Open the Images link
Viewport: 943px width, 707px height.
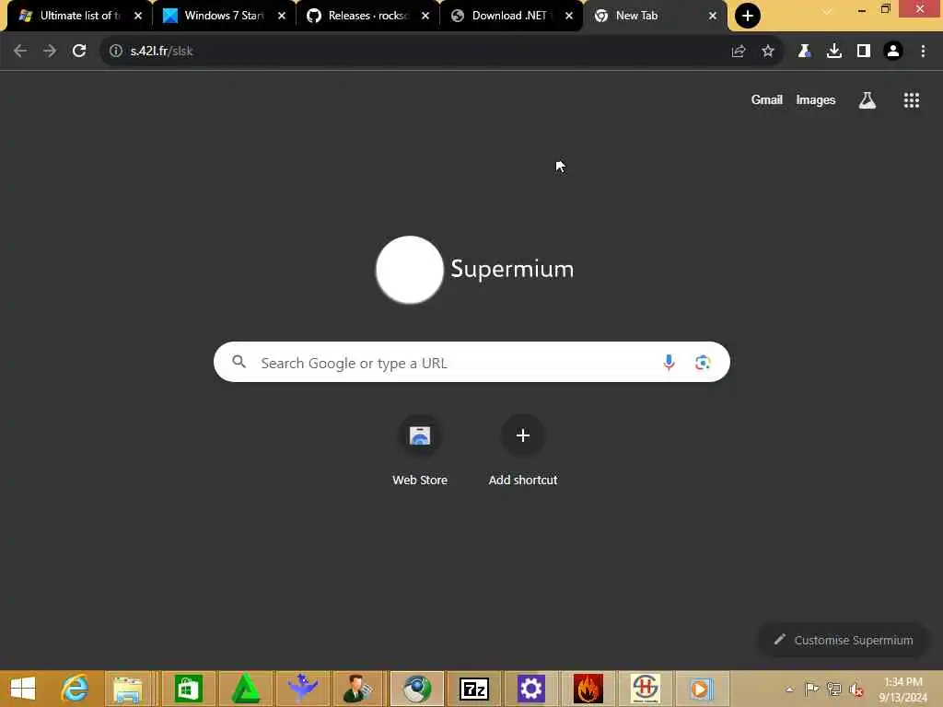(816, 99)
